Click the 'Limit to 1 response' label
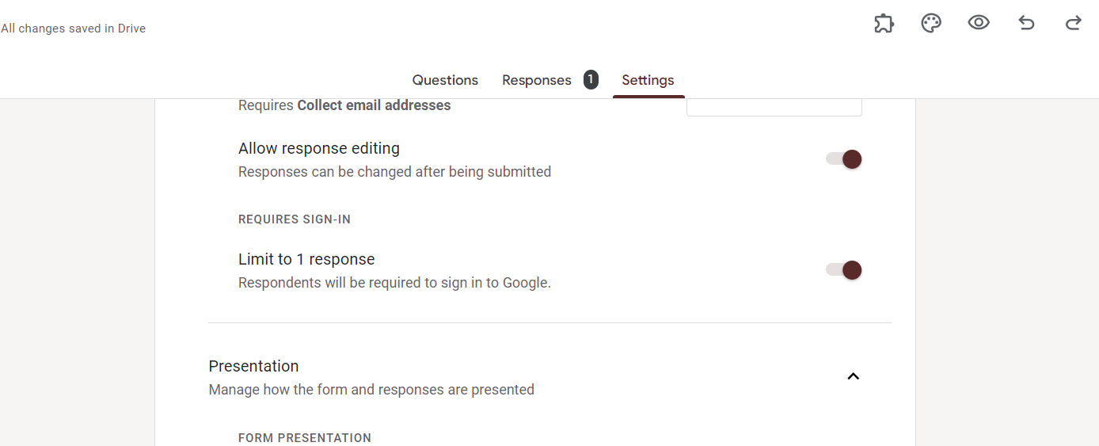The height and width of the screenshot is (446, 1099). click(306, 259)
